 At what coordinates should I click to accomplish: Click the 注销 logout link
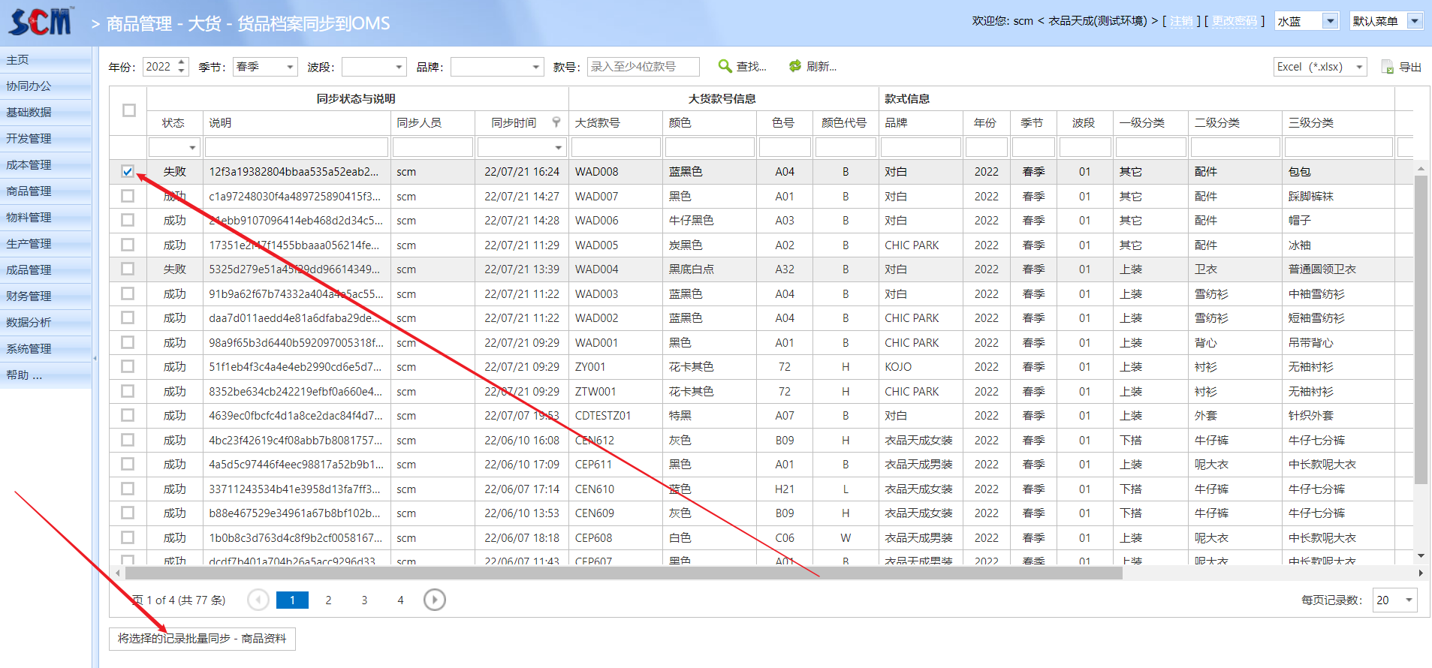(1180, 21)
